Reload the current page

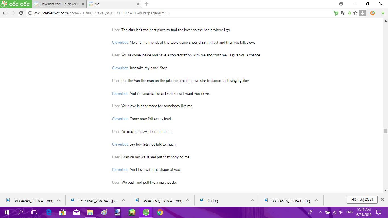[21, 13]
